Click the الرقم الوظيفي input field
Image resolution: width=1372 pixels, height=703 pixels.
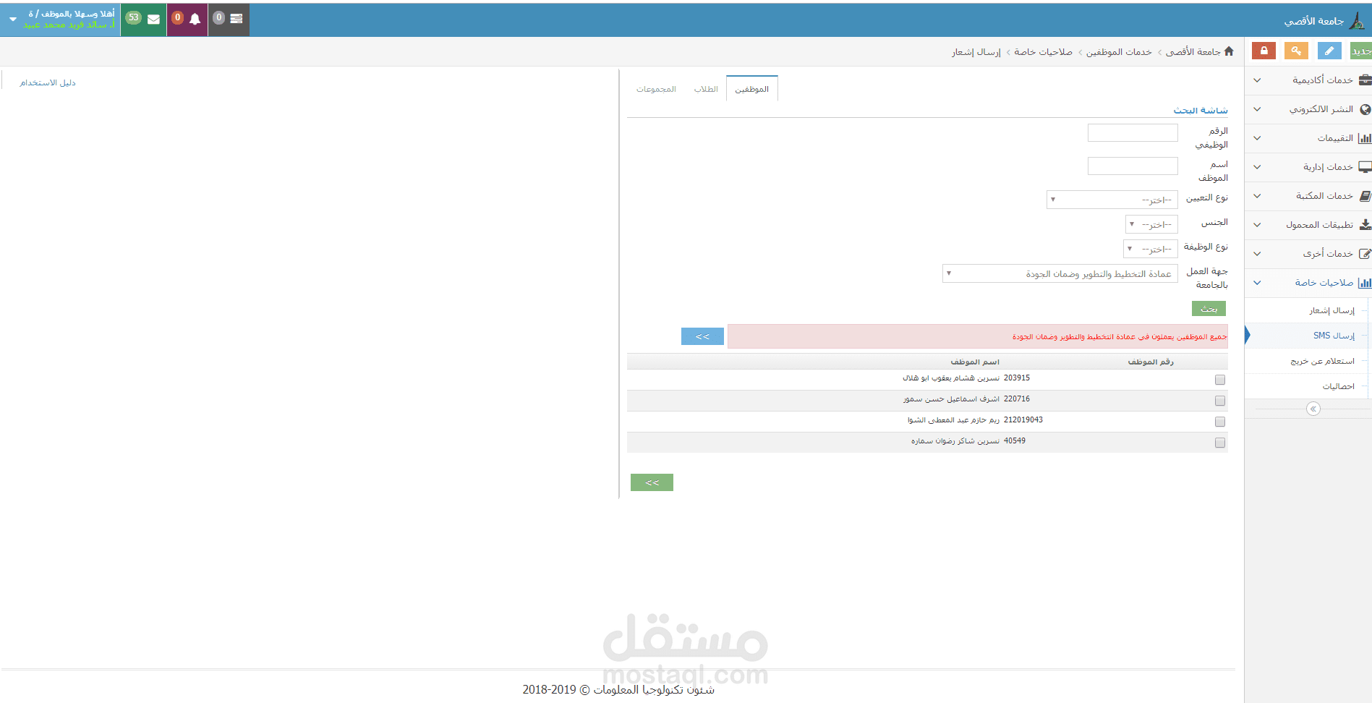coord(1133,132)
